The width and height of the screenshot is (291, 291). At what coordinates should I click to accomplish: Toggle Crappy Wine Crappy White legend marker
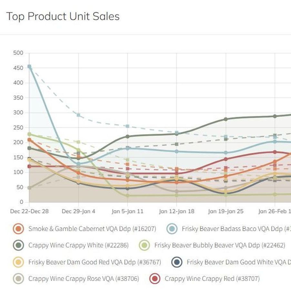(x=19, y=246)
